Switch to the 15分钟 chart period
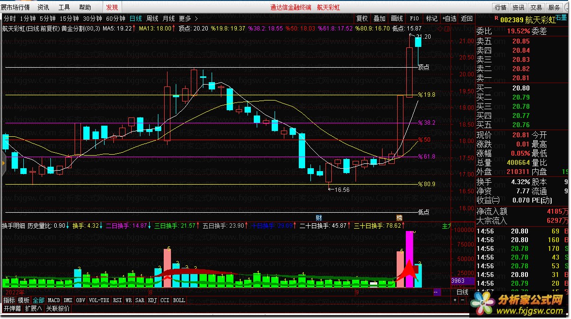The width and height of the screenshot is (571, 319). (x=69, y=18)
